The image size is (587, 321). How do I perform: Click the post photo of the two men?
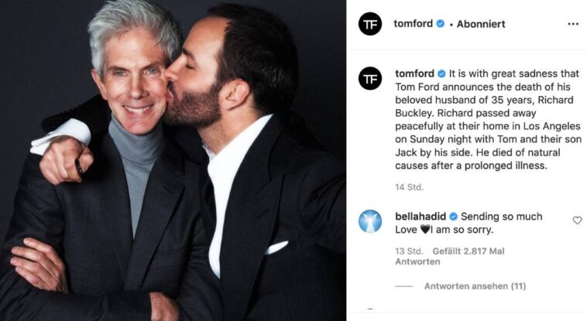[x=173, y=161]
